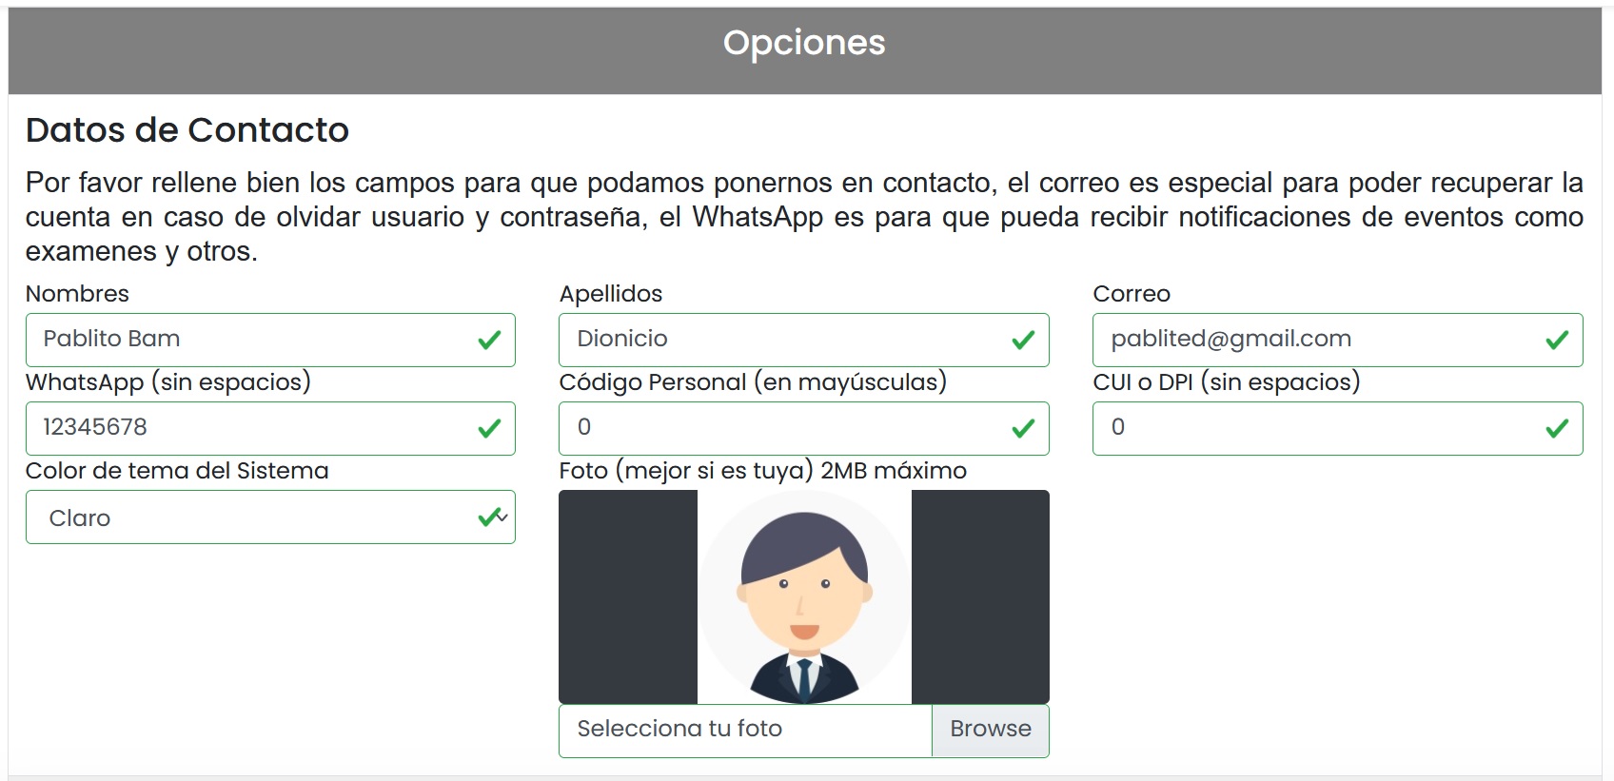Click the checkmark in Código Personal field
1614x781 pixels.
click(x=1023, y=428)
